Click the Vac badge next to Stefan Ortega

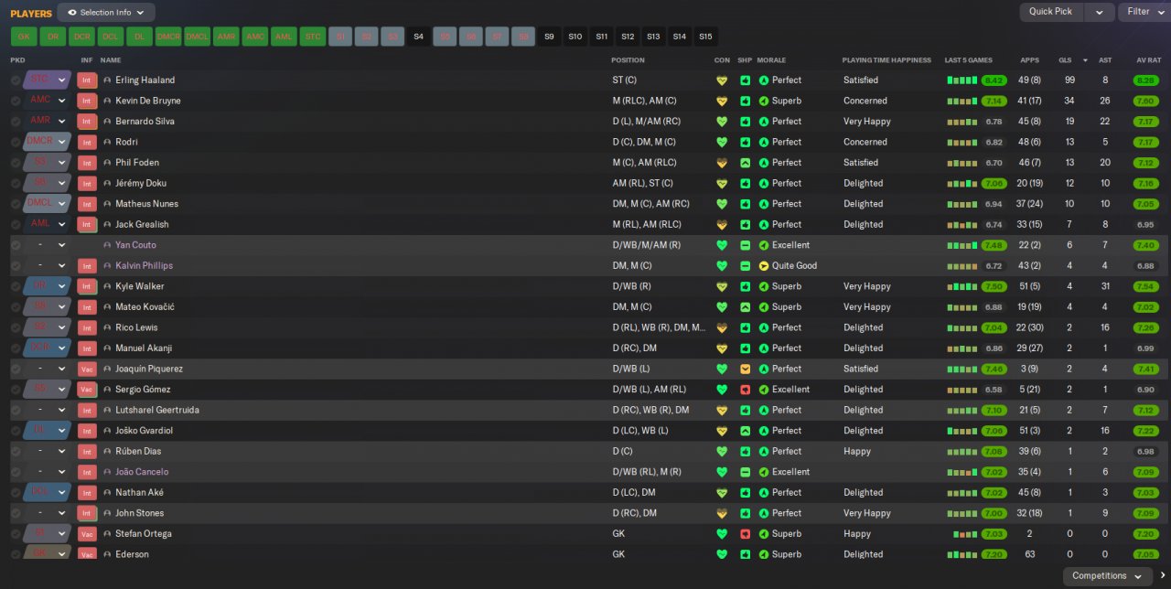[87, 534]
